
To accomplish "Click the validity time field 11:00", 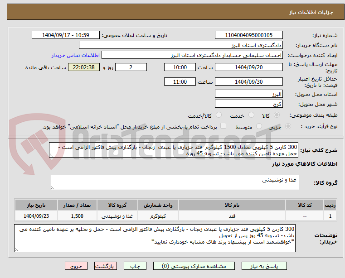I will coord(180,81).
